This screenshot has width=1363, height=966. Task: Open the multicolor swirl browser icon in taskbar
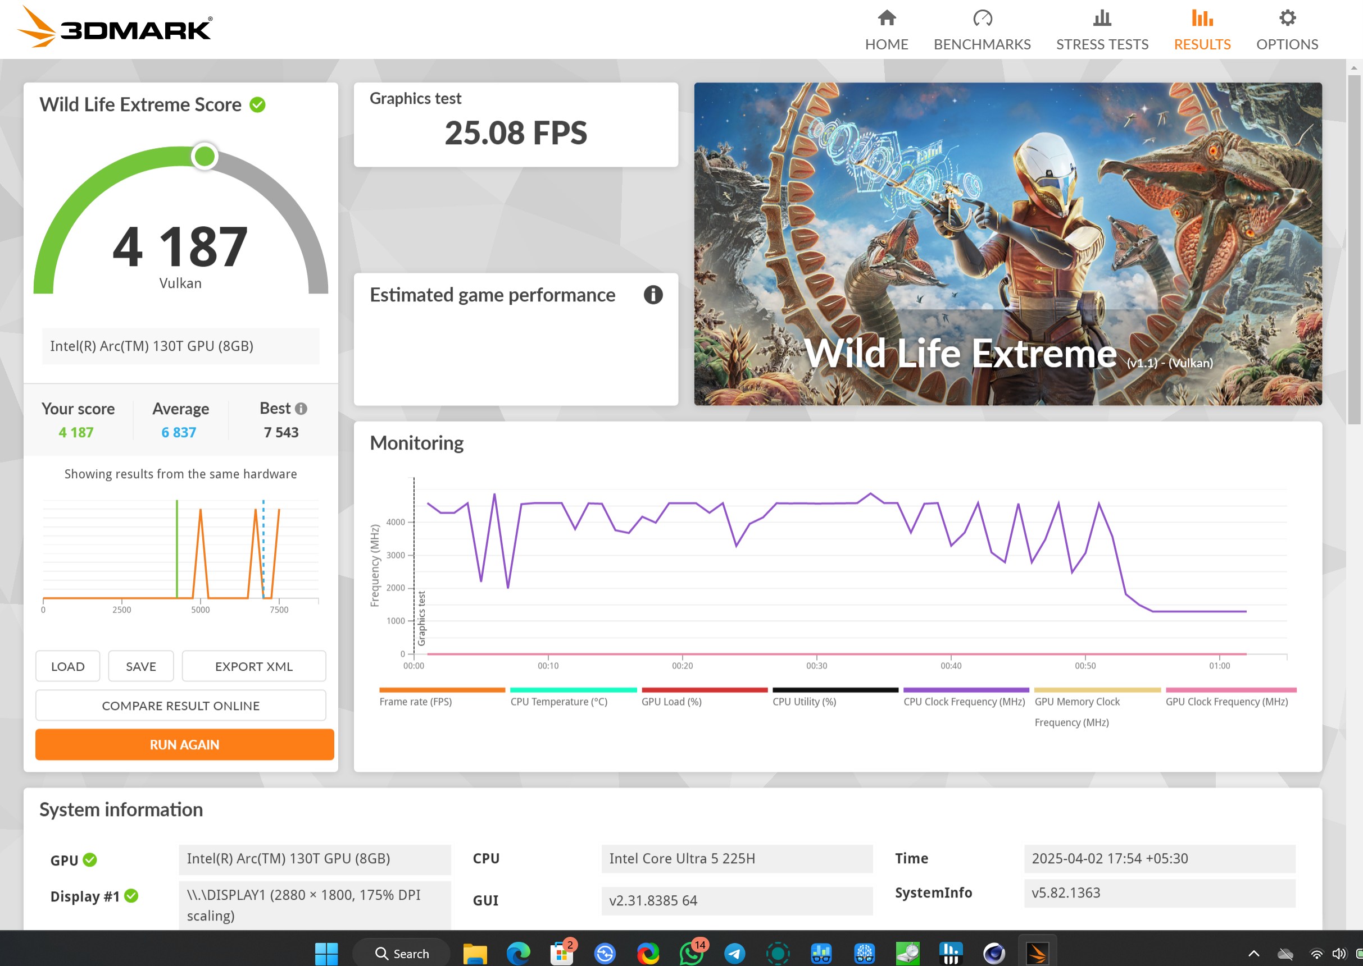pos(648,954)
